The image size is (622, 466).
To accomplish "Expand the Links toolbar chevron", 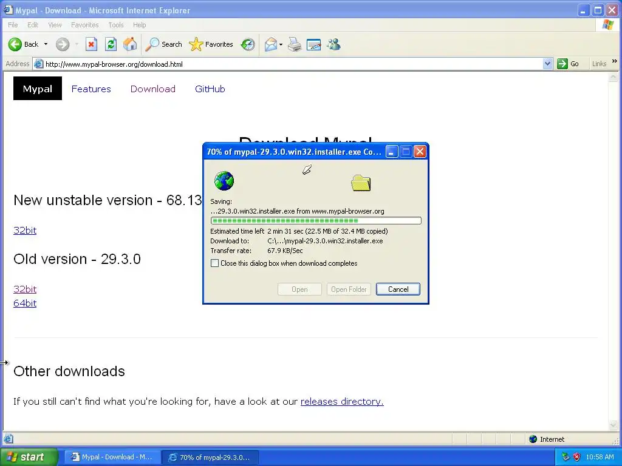I will click(615, 61).
